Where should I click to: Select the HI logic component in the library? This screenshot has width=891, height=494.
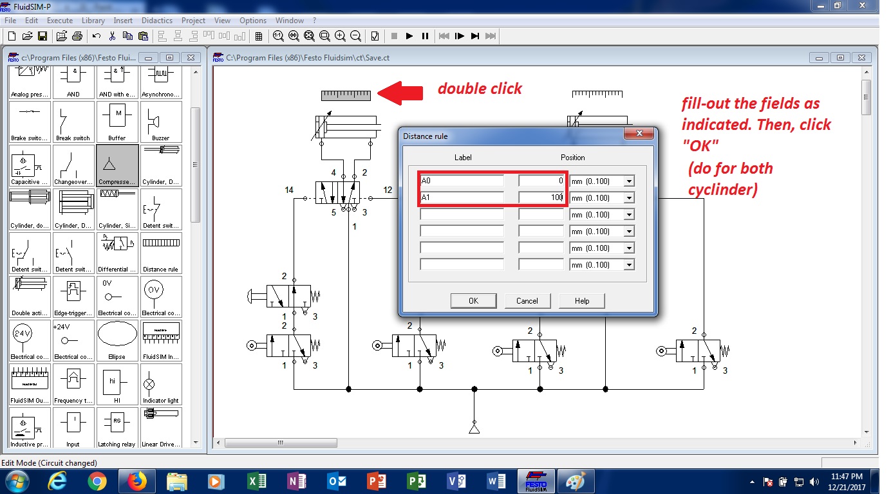tap(117, 384)
